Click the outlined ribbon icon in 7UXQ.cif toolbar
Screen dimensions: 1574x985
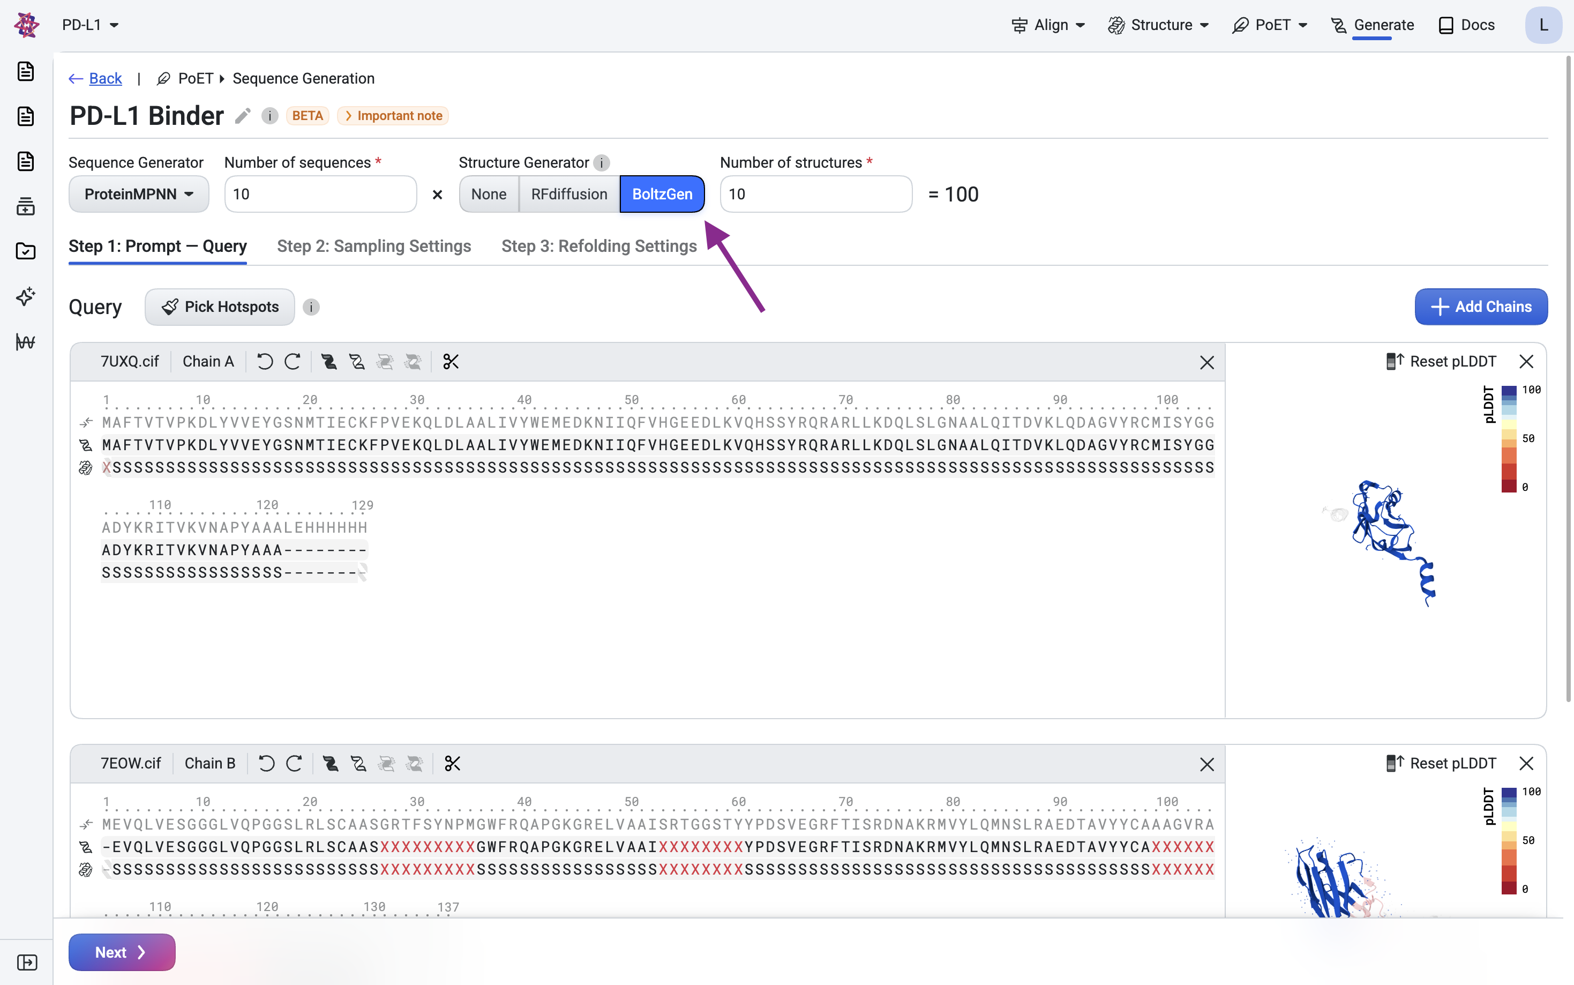click(357, 362)
